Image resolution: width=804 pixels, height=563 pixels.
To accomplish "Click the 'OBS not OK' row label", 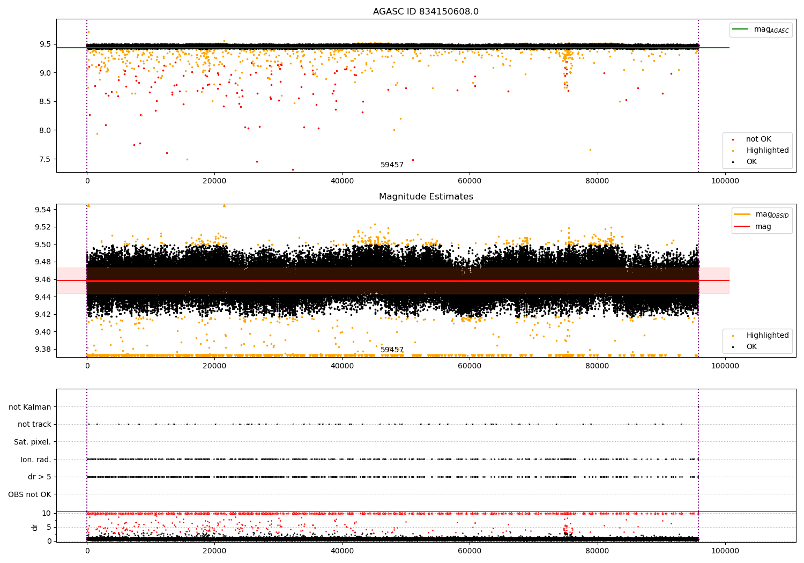I will (29, 494).
